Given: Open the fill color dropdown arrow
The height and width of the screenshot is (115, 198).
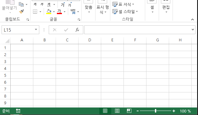Looking at the screenshot, I should (x=54, y=12).
